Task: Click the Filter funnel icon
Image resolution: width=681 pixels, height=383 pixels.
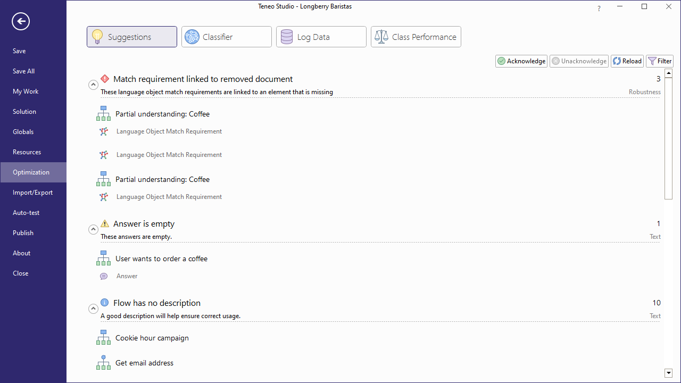Action: pos(652,61)
